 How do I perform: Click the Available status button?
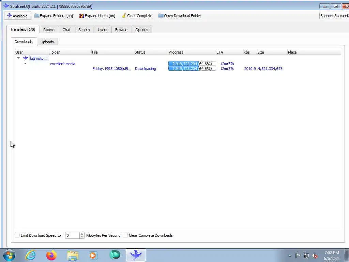(18, 16)
